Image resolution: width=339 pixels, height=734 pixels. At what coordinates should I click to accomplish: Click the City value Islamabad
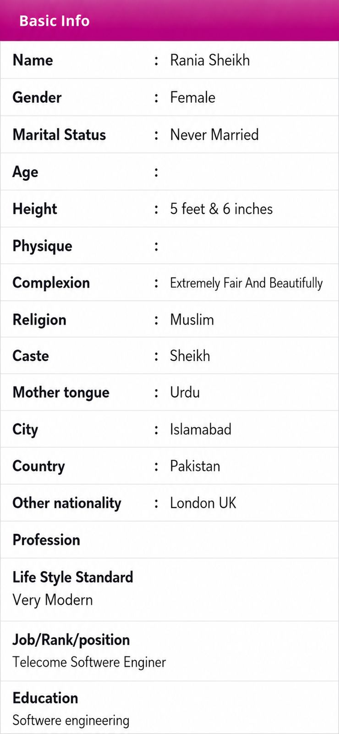tap(201, 429)
